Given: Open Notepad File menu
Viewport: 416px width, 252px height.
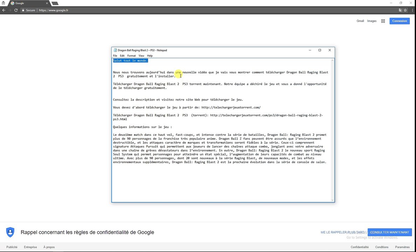Looking at the screenshot, I should click(x=115, y=56).
